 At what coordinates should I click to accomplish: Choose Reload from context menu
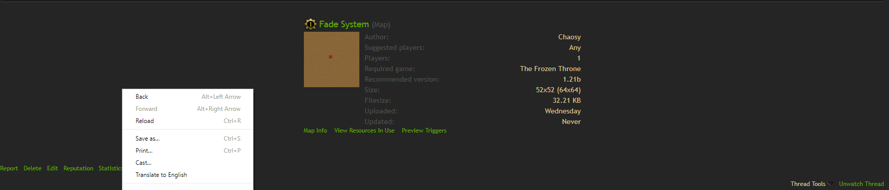click(x=187, y=121)
